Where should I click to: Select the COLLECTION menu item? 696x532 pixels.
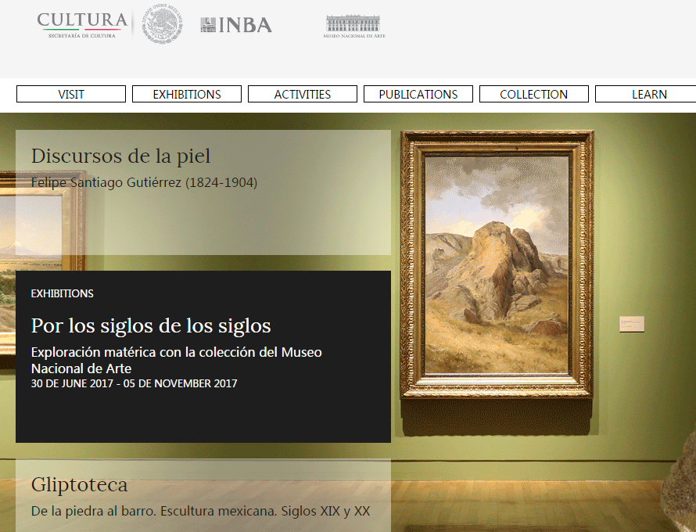coord(534,94)
